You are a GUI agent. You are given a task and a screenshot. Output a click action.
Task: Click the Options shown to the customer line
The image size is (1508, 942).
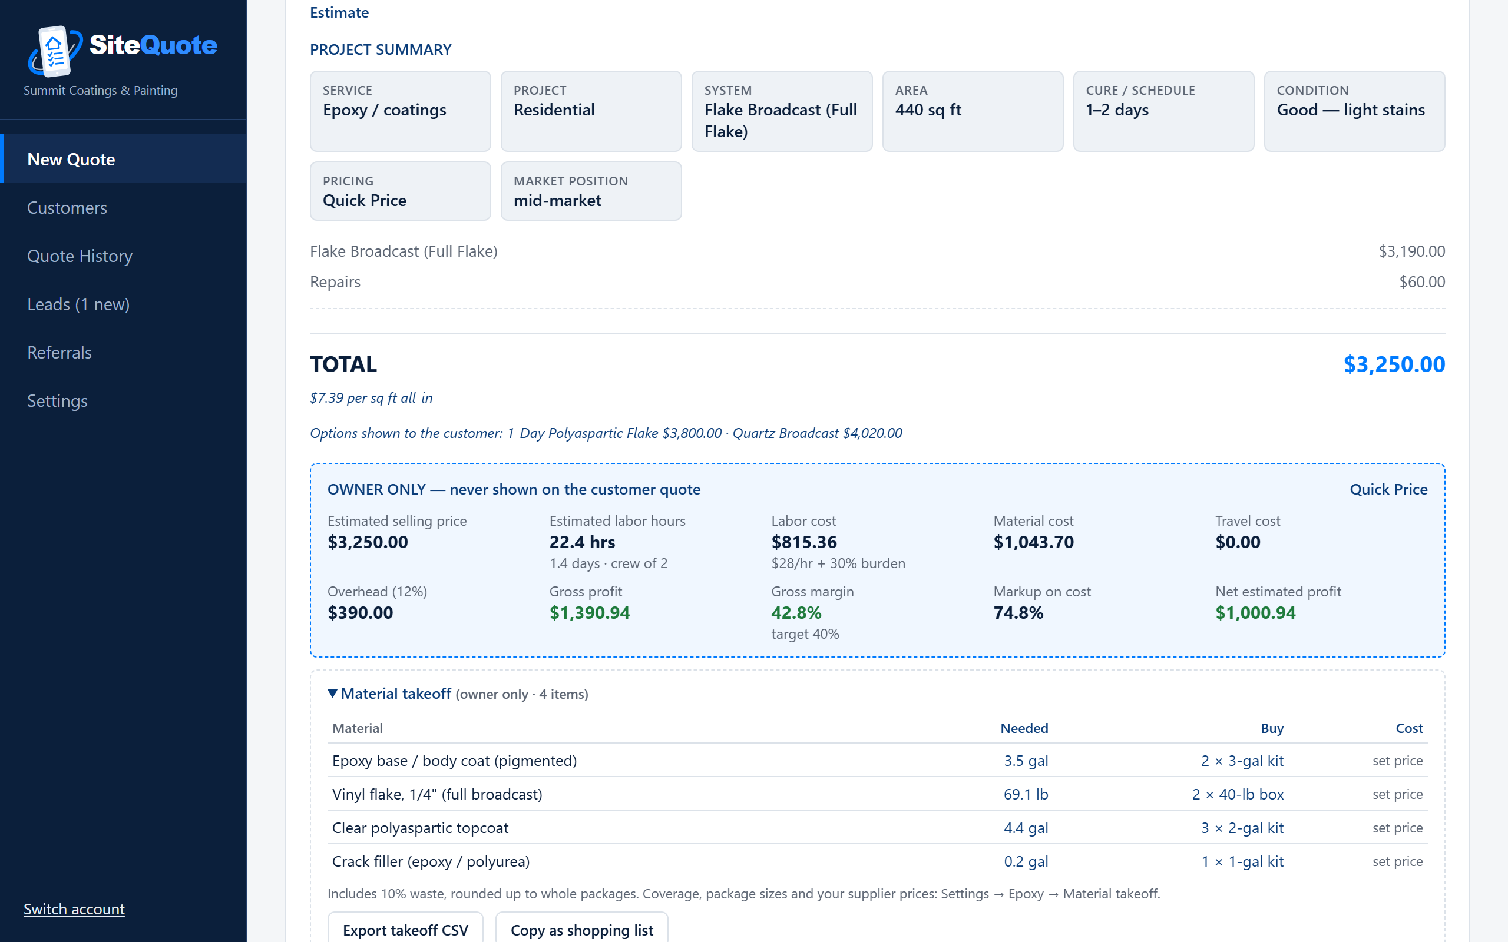606,433
